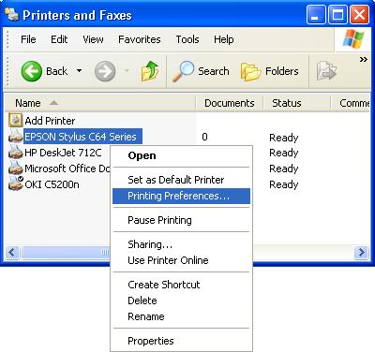Sort by the Name column header
This screenshot has height=352, width=375.
100,103
